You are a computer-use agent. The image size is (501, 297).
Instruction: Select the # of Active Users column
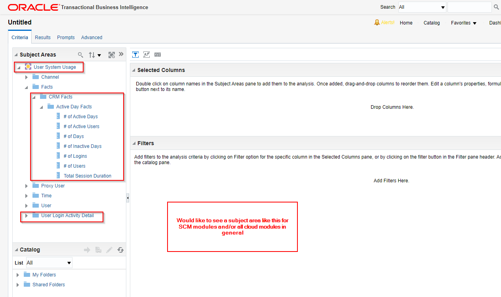[x=81, y=127]
